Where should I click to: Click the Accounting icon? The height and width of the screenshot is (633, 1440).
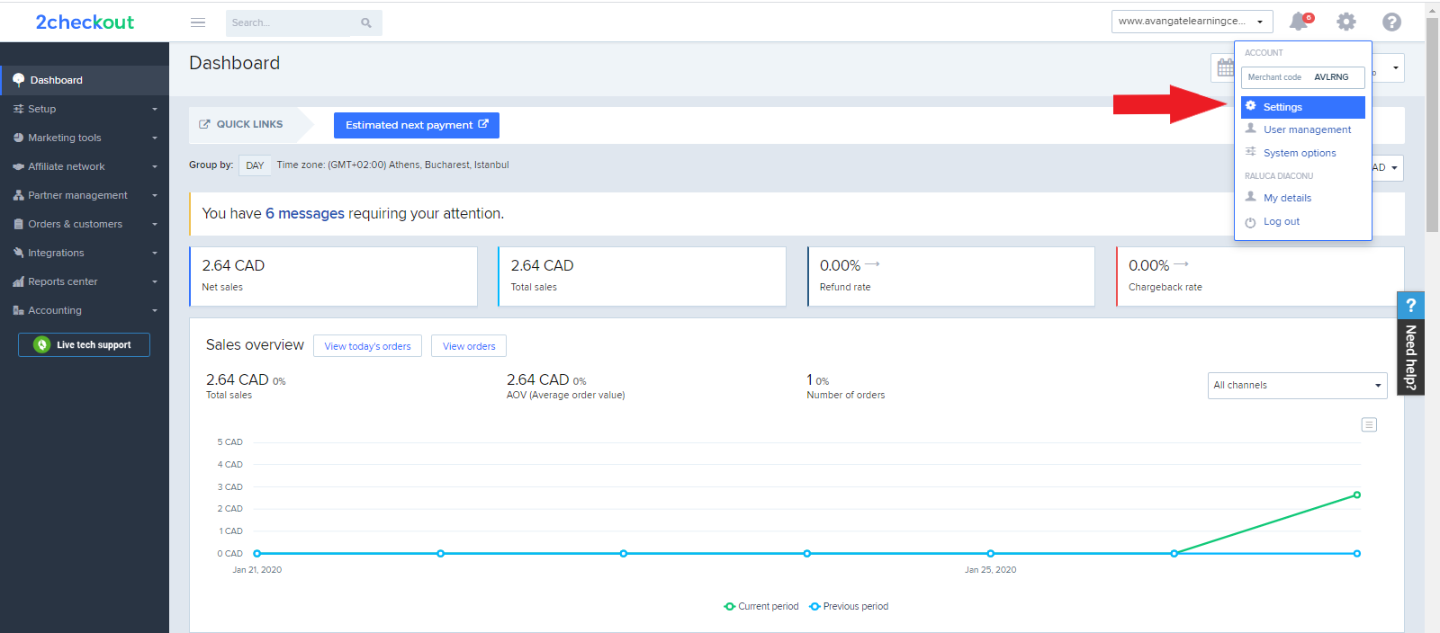tap(18, 310)
